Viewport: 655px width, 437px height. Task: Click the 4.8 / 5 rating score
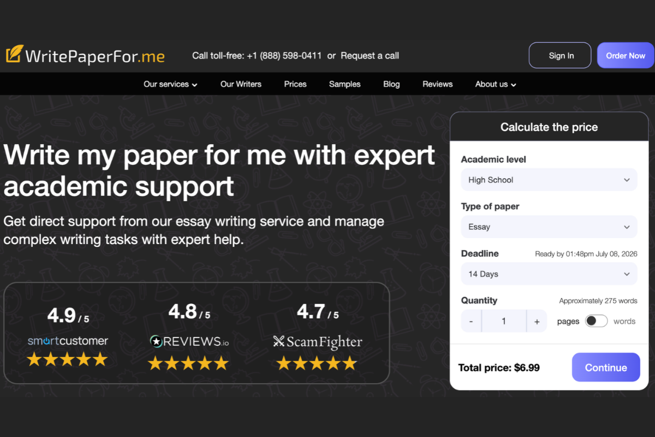point(189,312)
